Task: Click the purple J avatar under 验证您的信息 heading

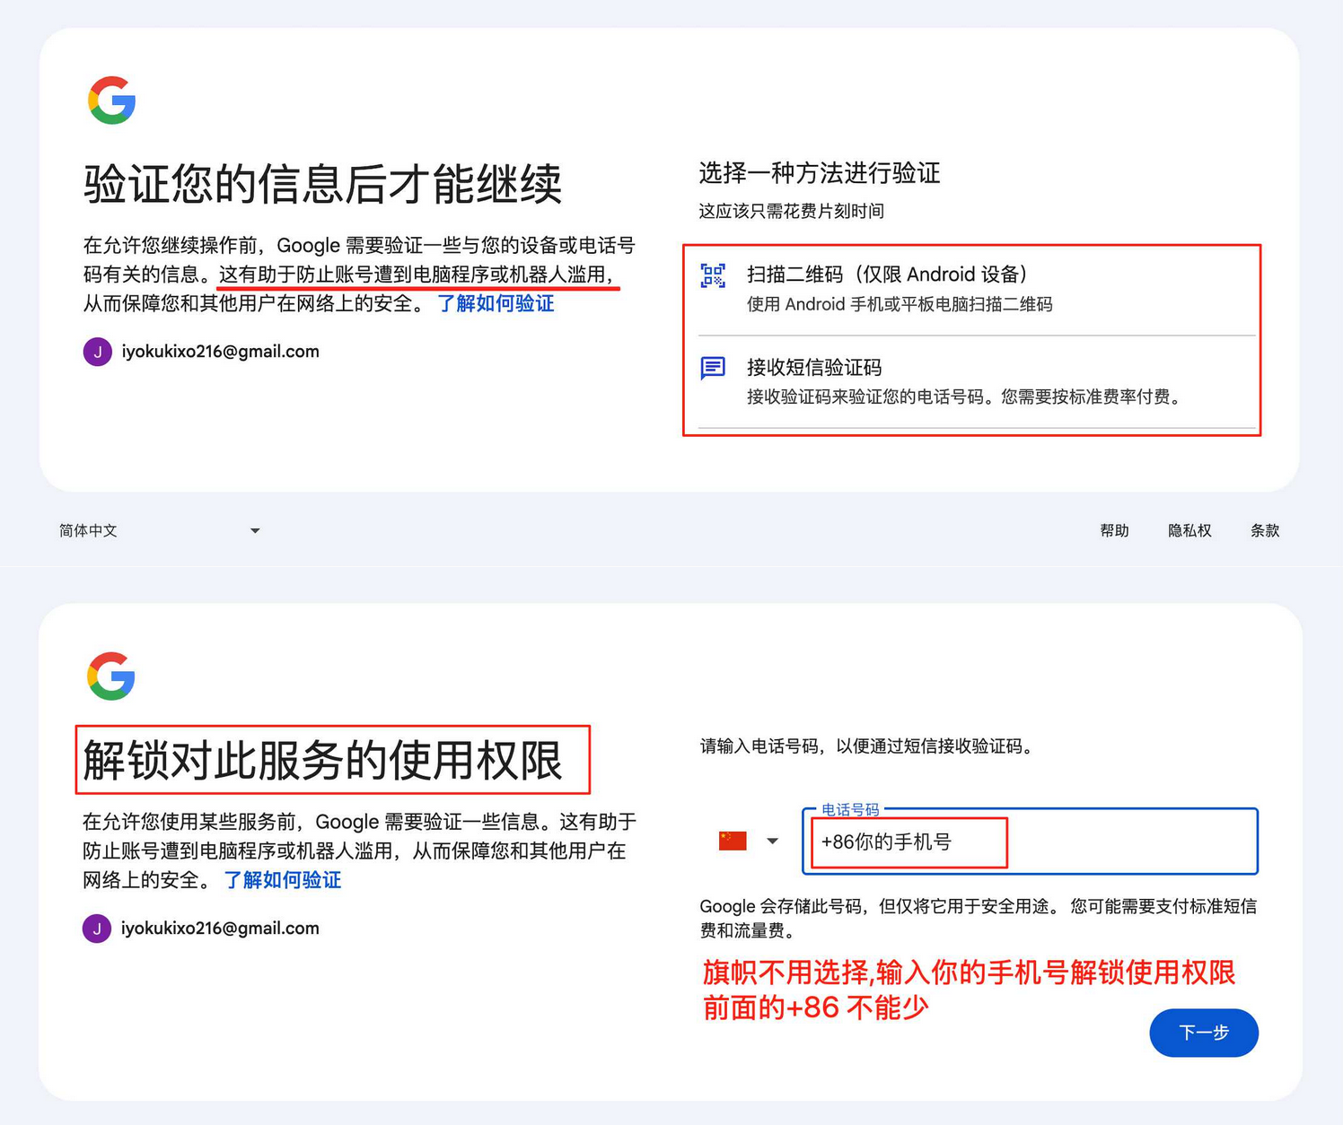Action: [97, 352]
